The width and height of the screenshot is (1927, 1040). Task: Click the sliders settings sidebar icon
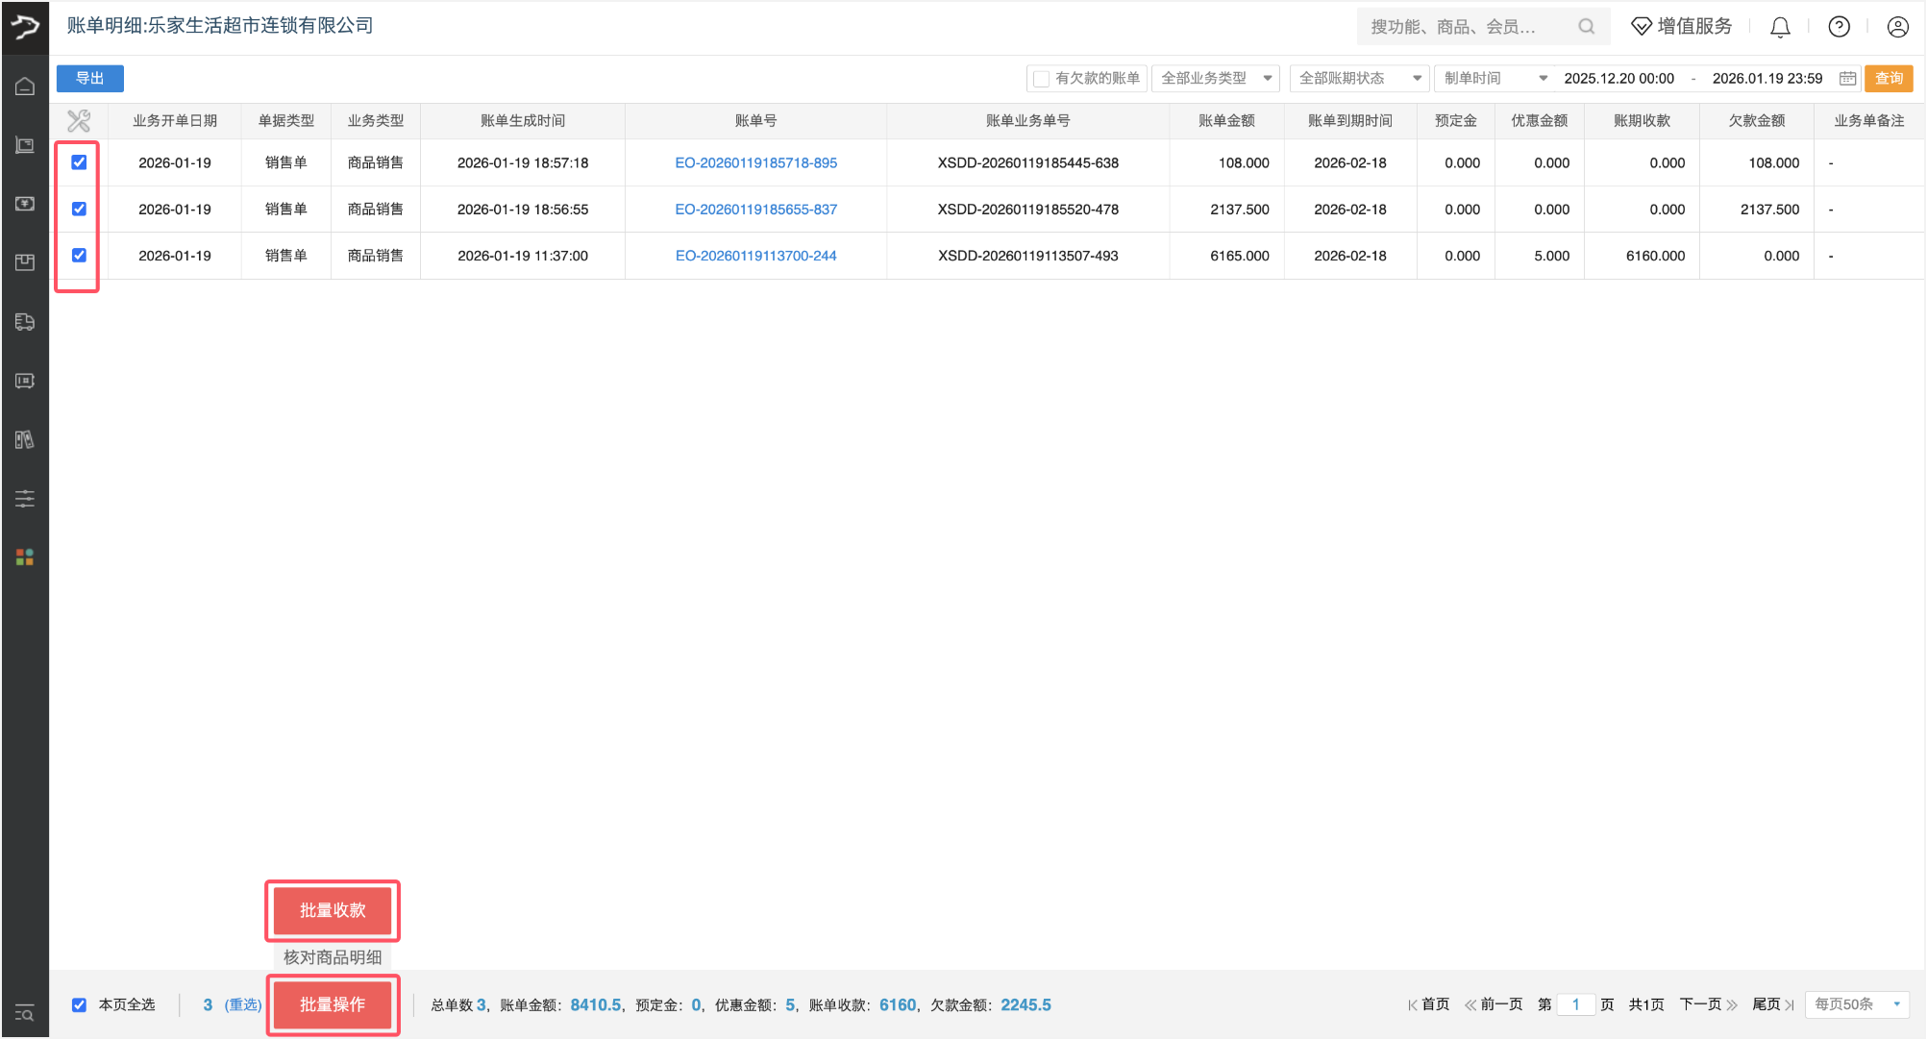[25, 498]
